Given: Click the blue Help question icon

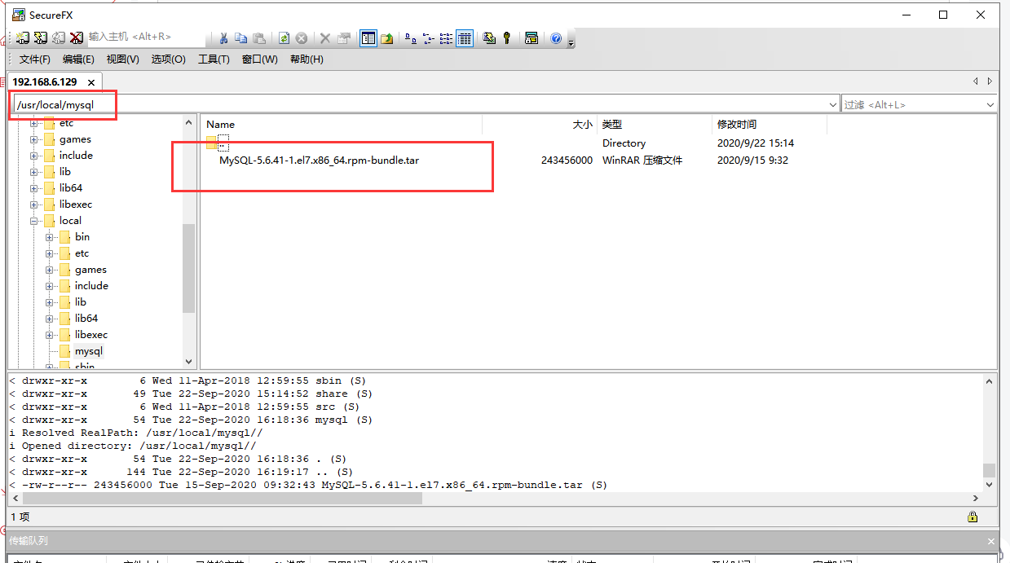Looking at the screenshot, I should (556, 37).
